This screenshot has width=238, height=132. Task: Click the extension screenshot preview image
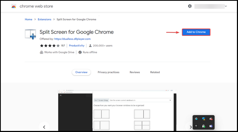tap(117, 110)
